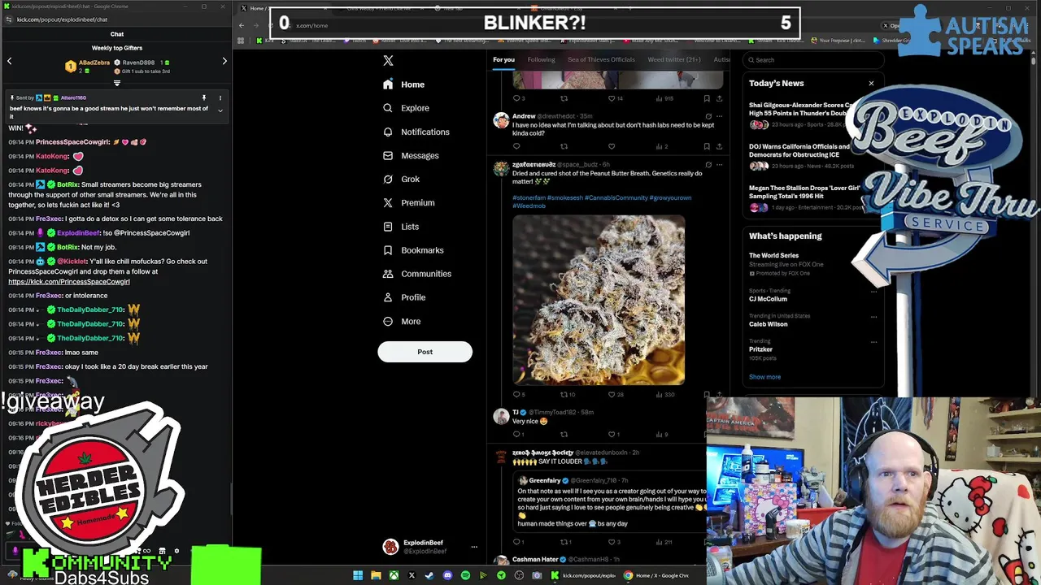Open more options on Peanut Butter Breath post
Viewport: 1041px width, 585px height.
click(x=719, y=165)
